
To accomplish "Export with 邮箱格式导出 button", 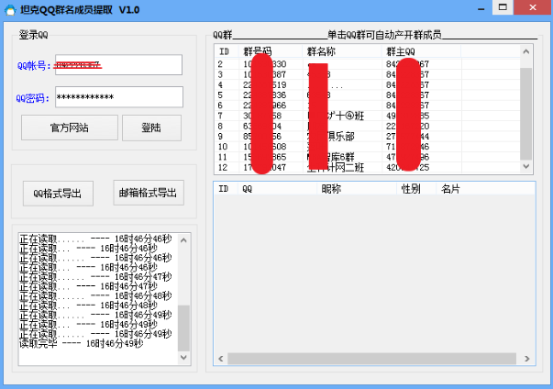I will coord(149,193).
